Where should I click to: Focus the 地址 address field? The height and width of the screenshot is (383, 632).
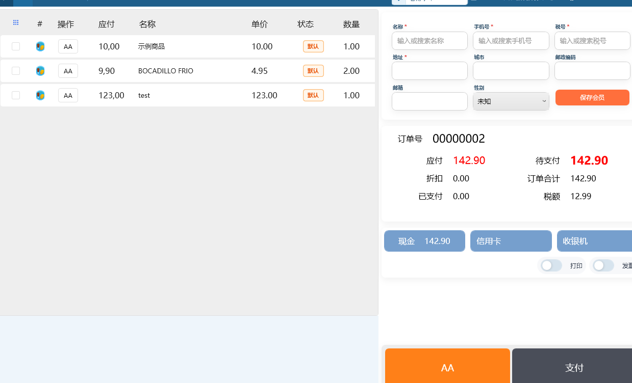pyautogui.click(x=429, y=71)
